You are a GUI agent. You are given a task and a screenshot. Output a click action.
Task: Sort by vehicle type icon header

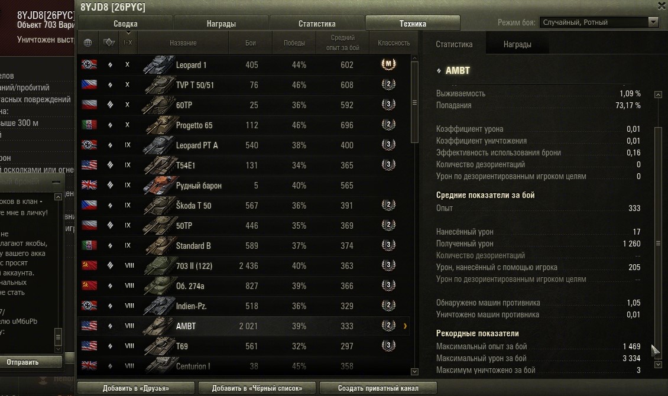[x=109, y=42]
